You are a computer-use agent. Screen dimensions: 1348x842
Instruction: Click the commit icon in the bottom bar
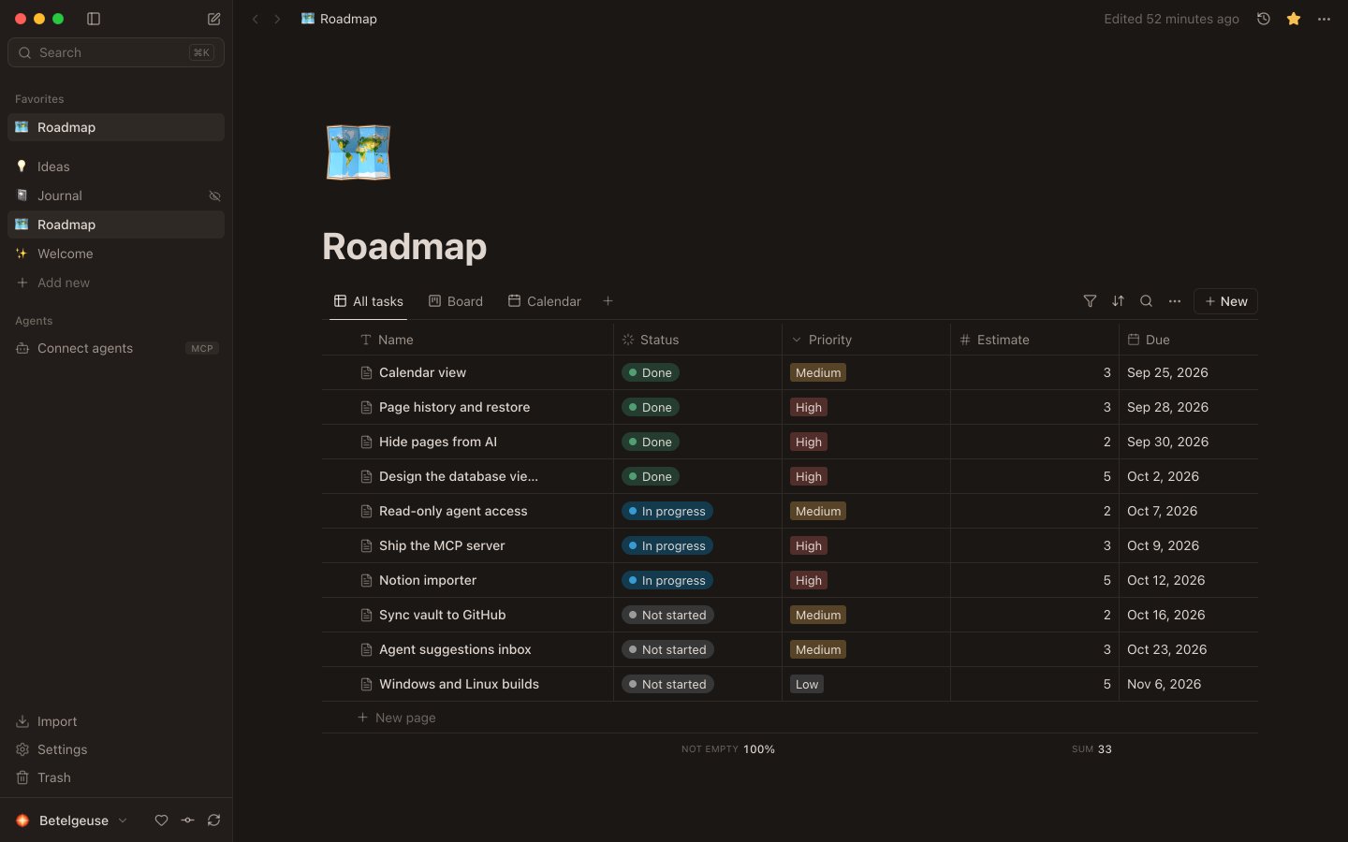(x=188, y=820)
